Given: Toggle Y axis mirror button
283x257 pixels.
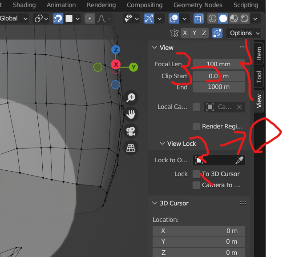Looking at the screenshot, I should tap(194, 33).
